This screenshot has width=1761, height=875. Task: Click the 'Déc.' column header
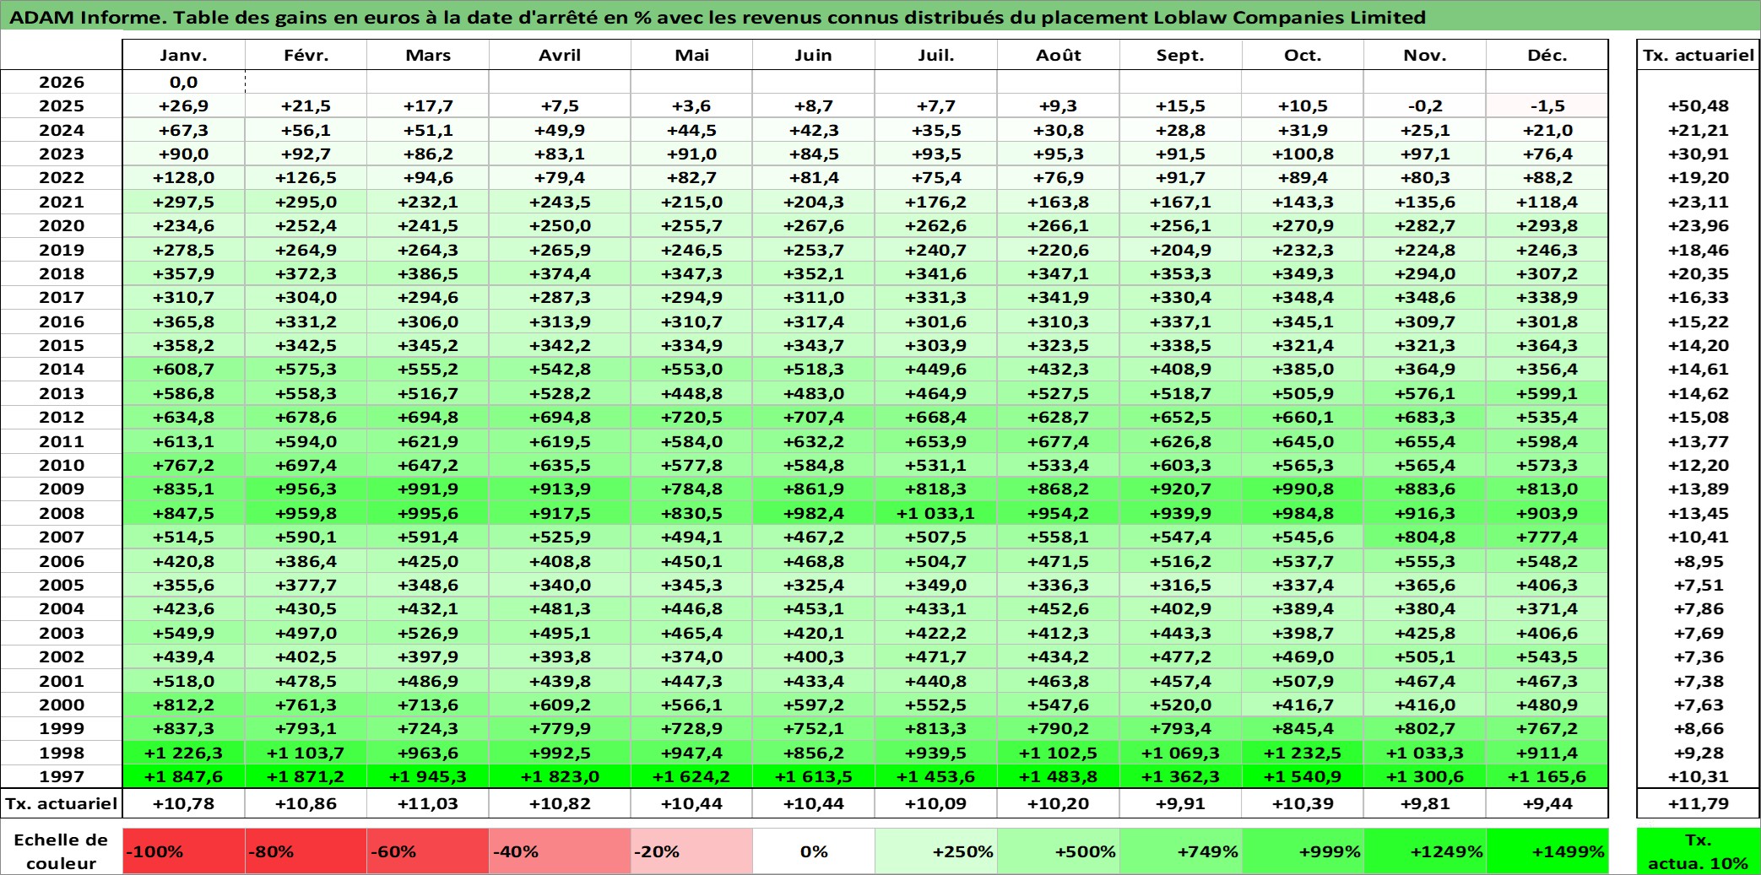click(1547, 55)
